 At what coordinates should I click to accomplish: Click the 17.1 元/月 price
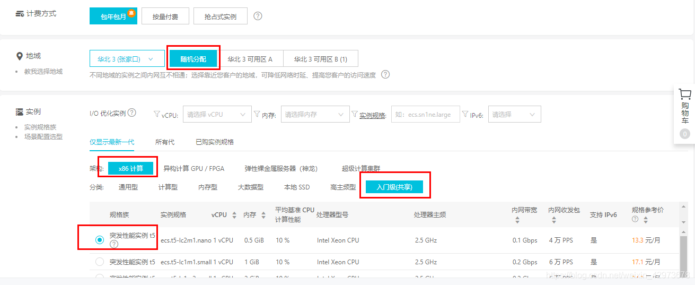coord(646,262)
